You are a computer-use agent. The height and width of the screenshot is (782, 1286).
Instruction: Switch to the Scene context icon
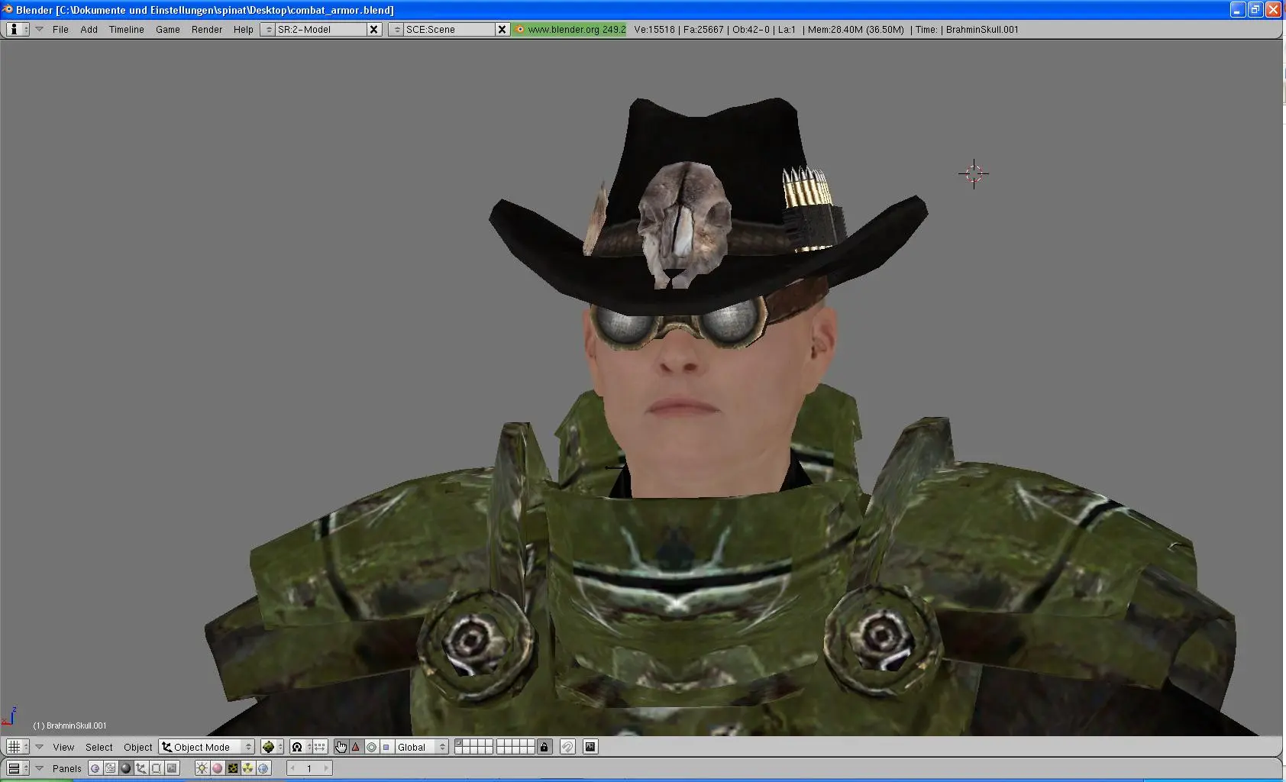click(x=172, y=768)
